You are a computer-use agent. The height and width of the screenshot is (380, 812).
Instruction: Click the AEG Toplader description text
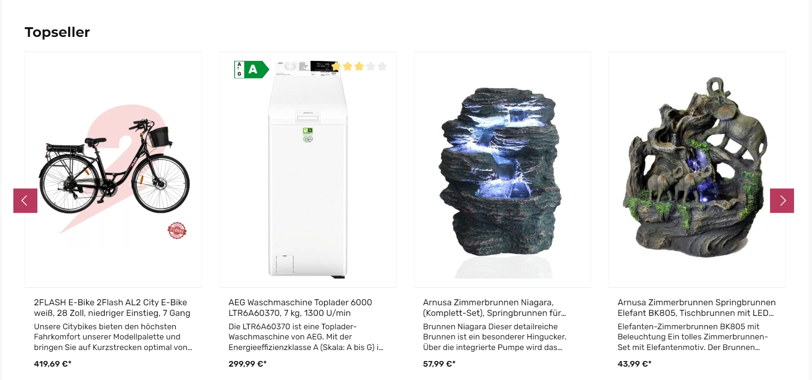click(306, 337)
